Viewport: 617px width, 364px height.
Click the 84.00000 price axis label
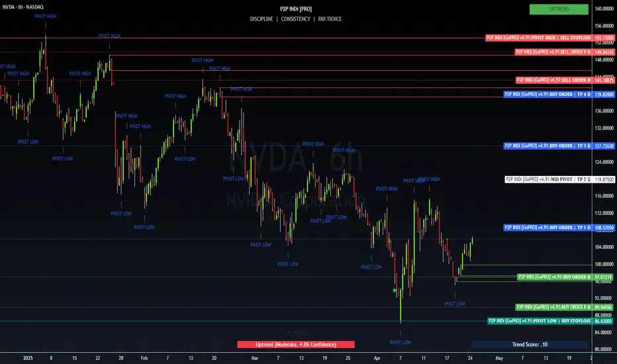click(604, 332)
